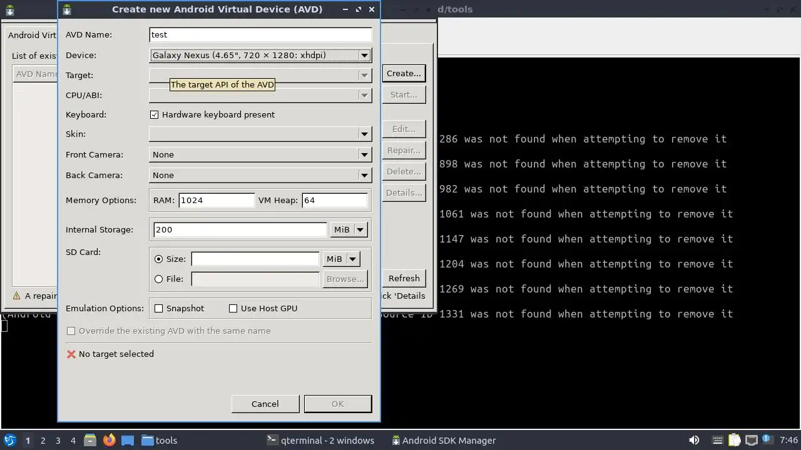Toggle Hardware keyboard present checkbox
This screenshot has width=801, height=450.
coord(155,114)
